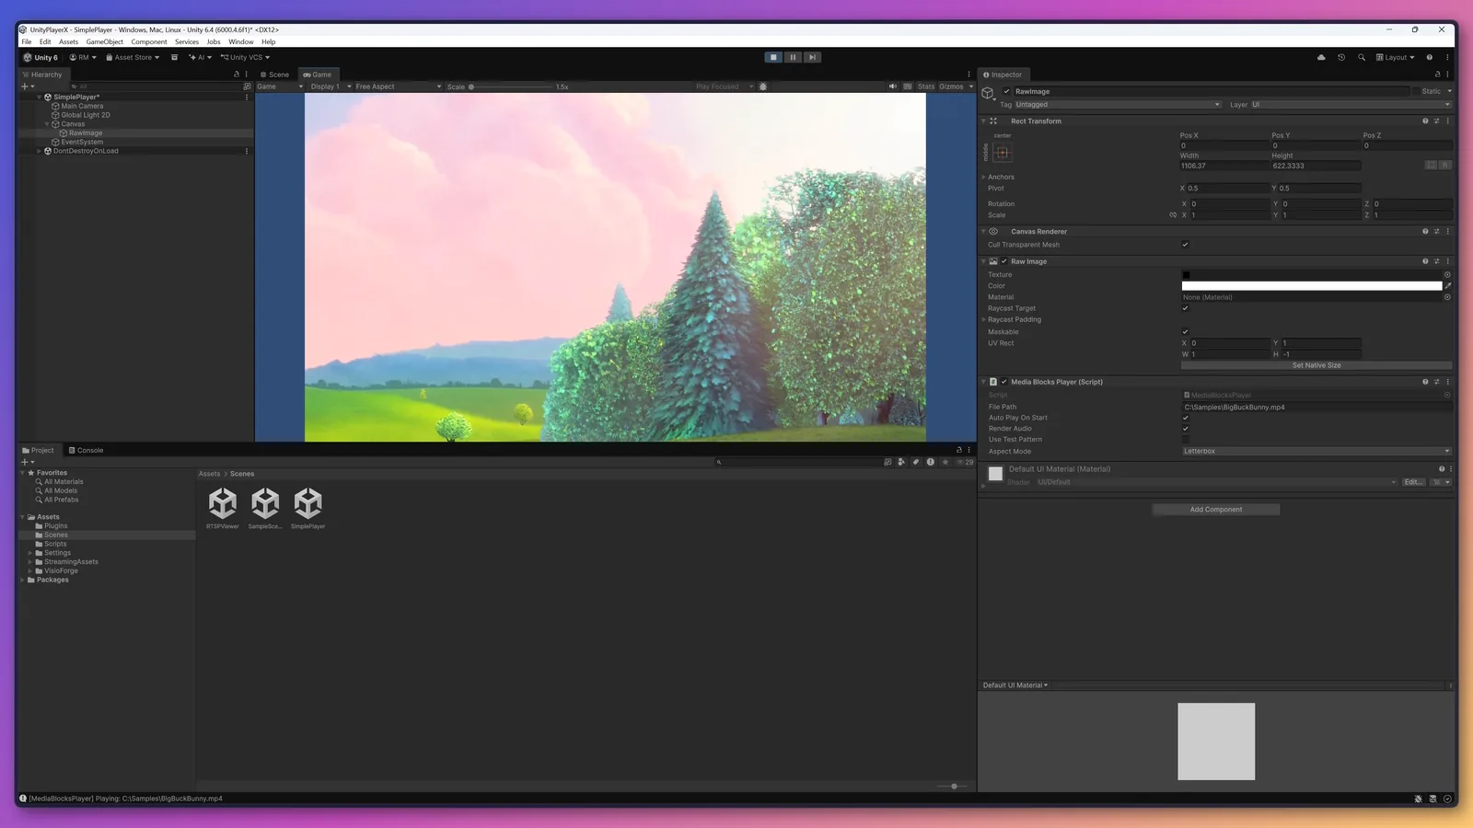This screenshot has width=1473, height=828.
Task: Open Aspect Mode dropdown showing Letterbox
Action: coord(1316,451)
